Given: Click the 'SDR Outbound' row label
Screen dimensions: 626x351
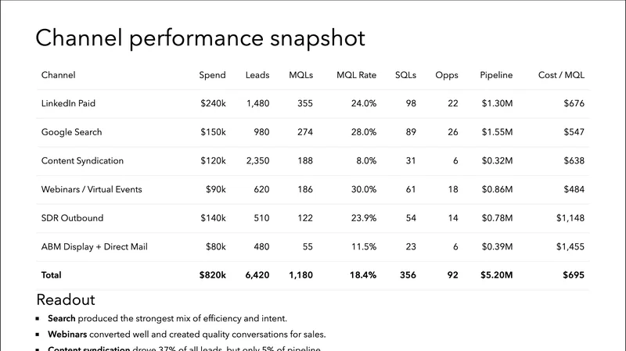Looking at the screenshot, I should click(72, 218).
